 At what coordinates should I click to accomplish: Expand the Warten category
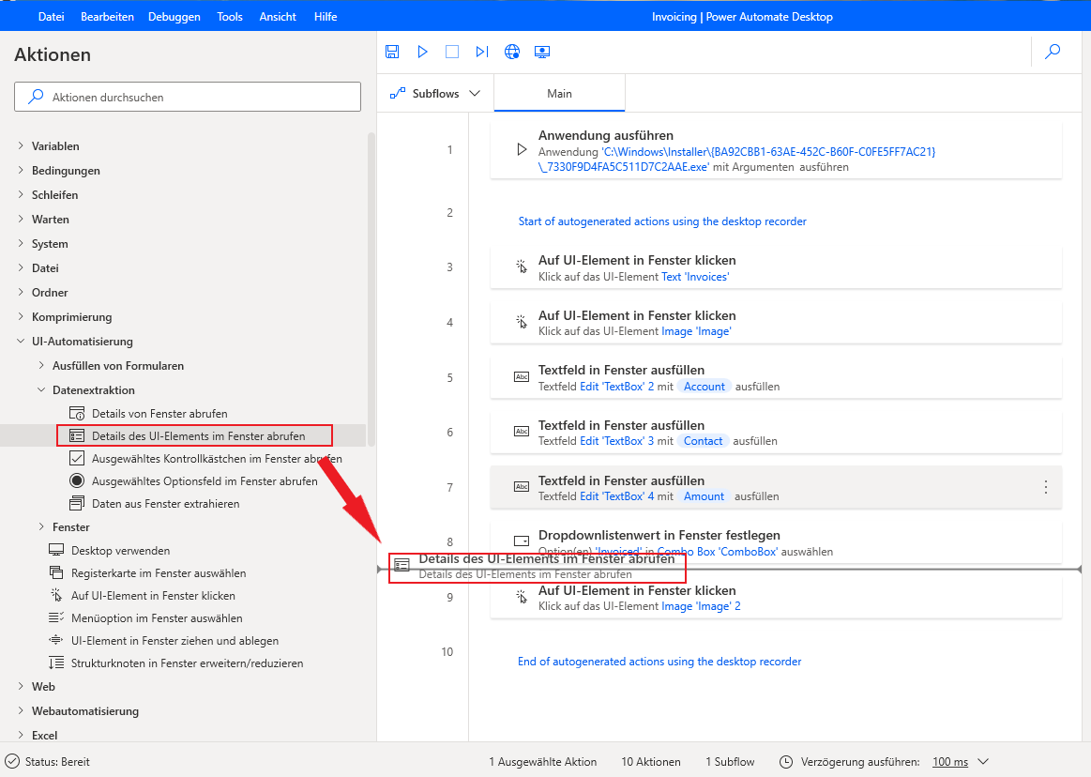pyautogui.click(x=21, y=219)
